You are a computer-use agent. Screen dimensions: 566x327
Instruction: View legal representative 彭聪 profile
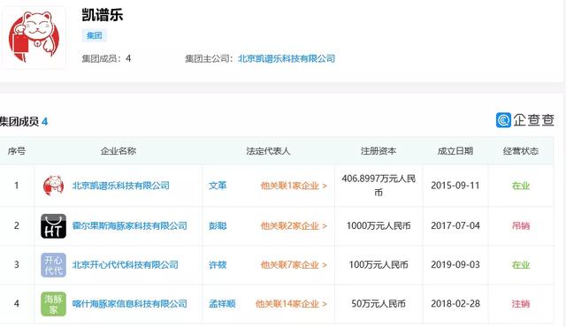218,226
